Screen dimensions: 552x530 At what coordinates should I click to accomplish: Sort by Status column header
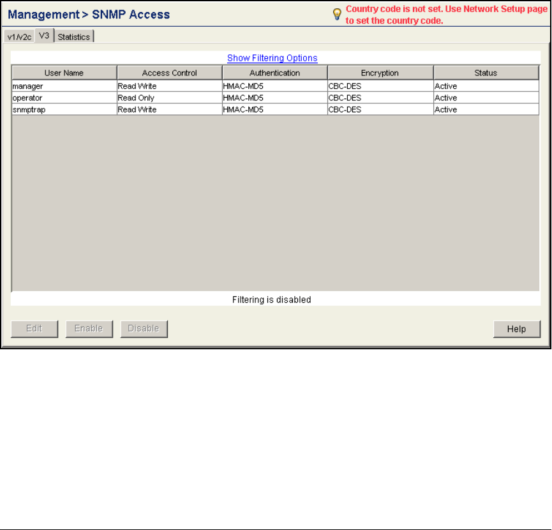(x=486, y=73)
